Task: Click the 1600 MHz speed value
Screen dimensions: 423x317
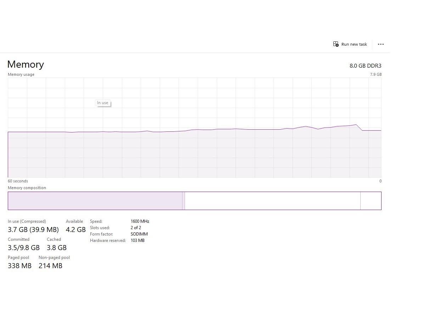Action: 140,221
